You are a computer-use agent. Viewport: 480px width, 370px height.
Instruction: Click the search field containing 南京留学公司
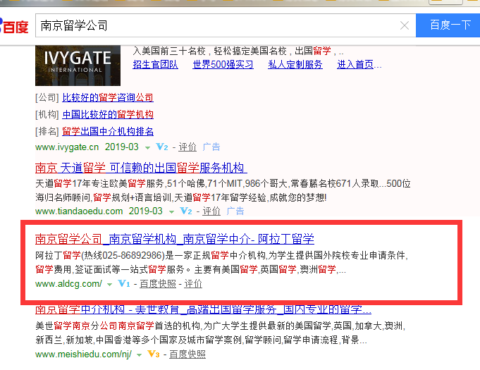(211, 25)
